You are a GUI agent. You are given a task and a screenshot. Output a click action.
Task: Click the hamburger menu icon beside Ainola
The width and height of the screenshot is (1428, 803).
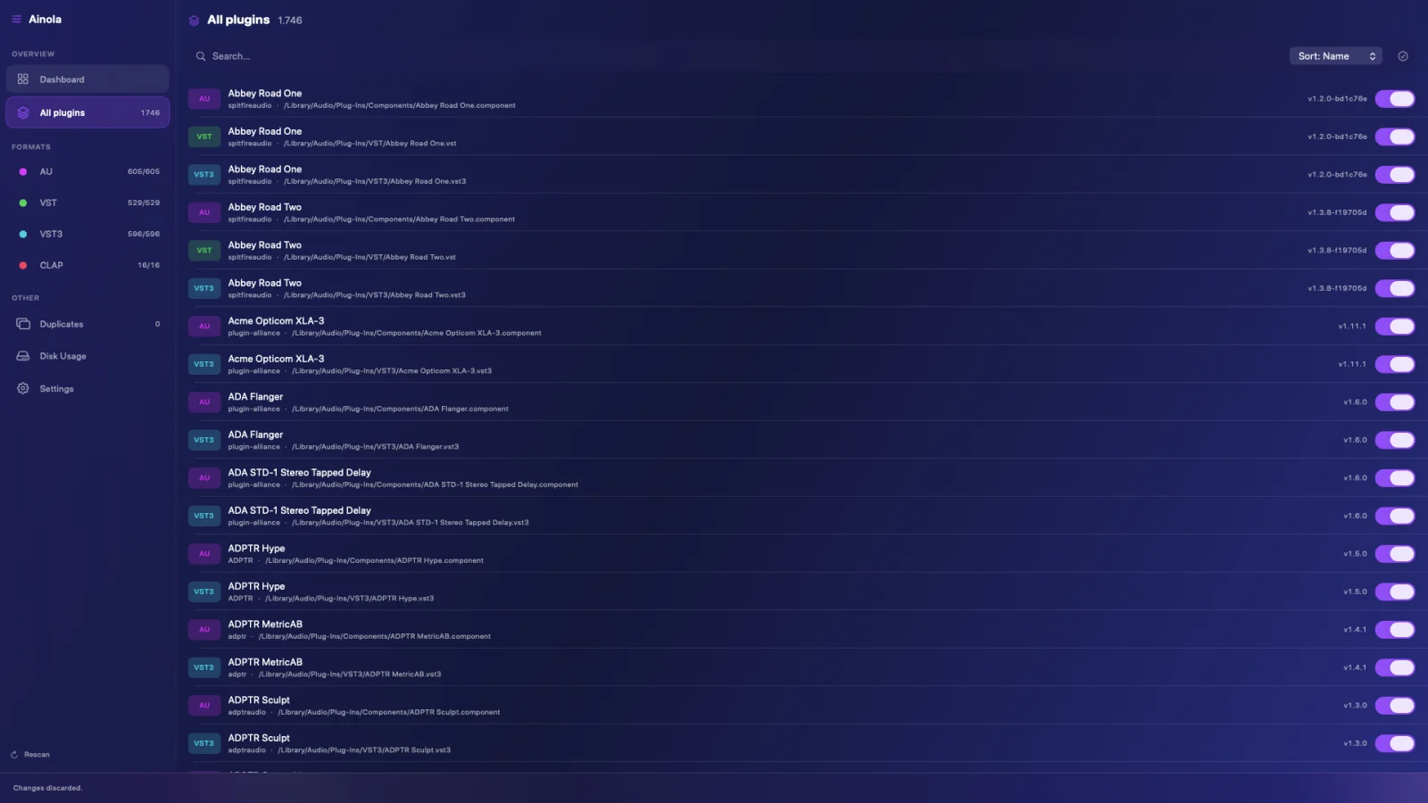16,19
